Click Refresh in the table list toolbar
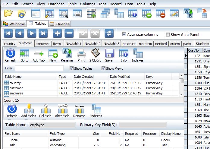Viewport: 210px width, 149px height. click(10, 55)
